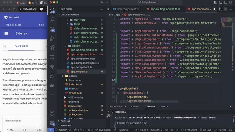Open the Extensions view
The height and width of the screenshot is (132, 235).
tap(52, 48)
